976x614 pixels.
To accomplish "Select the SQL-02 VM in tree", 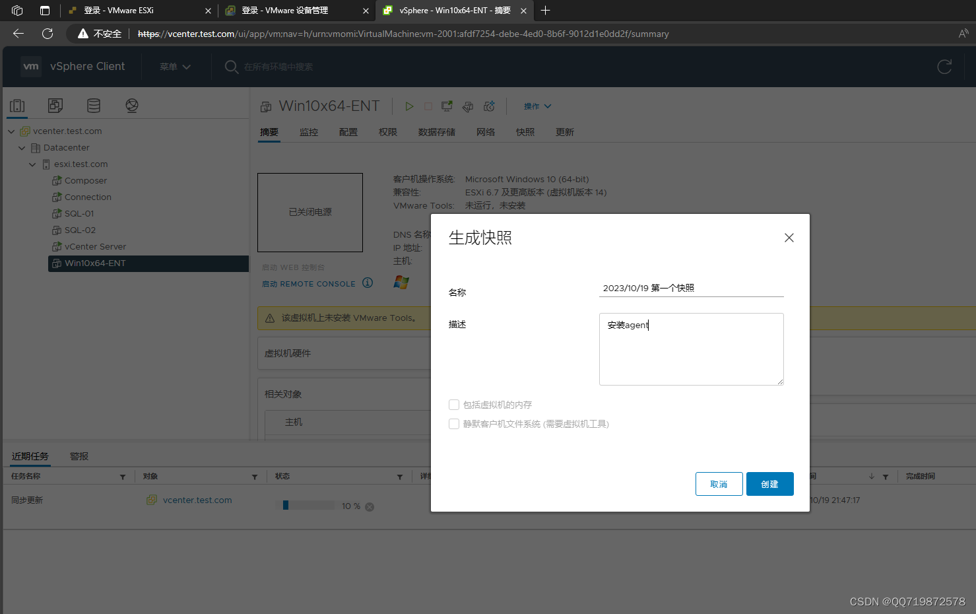I will coord(80,230).
